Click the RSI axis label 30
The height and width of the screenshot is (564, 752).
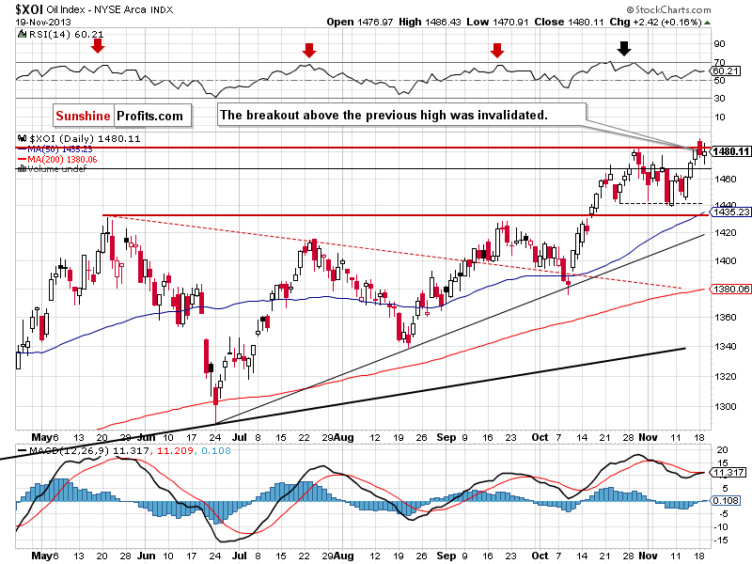click(719, 99)
